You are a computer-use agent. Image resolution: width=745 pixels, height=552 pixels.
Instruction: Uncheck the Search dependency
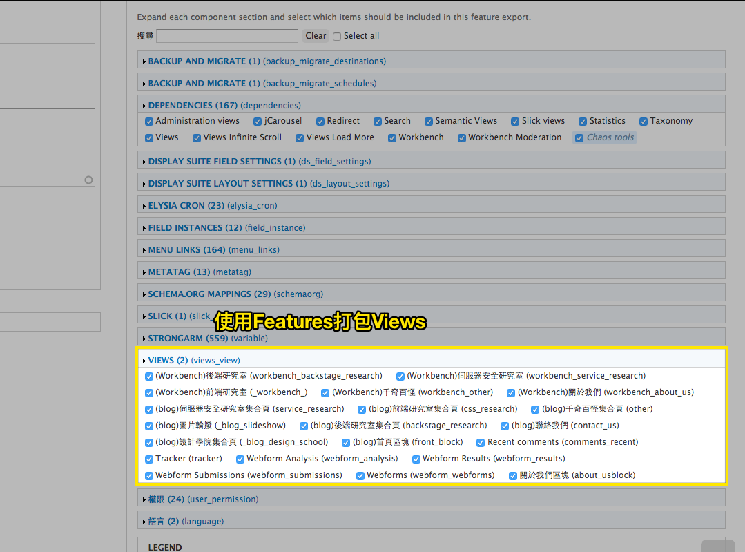click(x=378, y=122)
